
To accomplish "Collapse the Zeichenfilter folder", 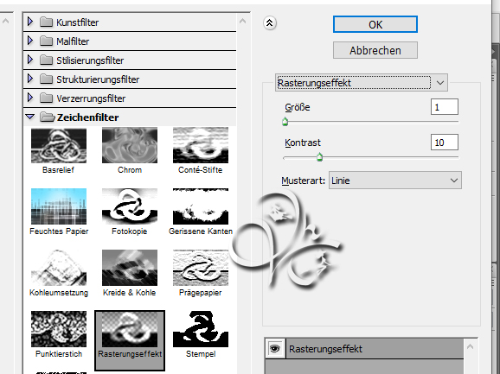I will [30, 117].
